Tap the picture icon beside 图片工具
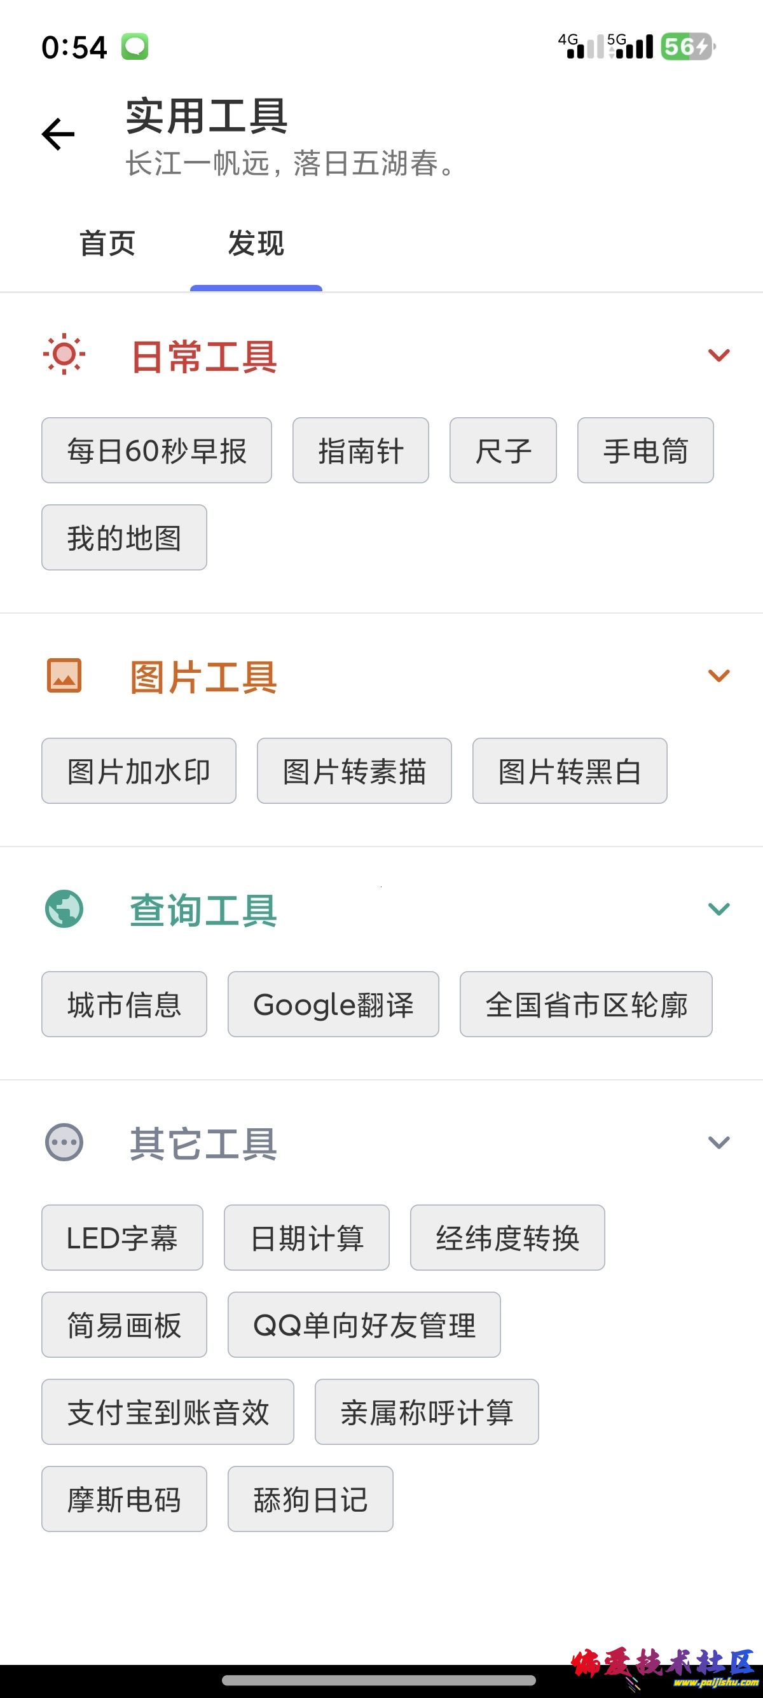The height and width of the screenshot is (1698, 763). 64,675
